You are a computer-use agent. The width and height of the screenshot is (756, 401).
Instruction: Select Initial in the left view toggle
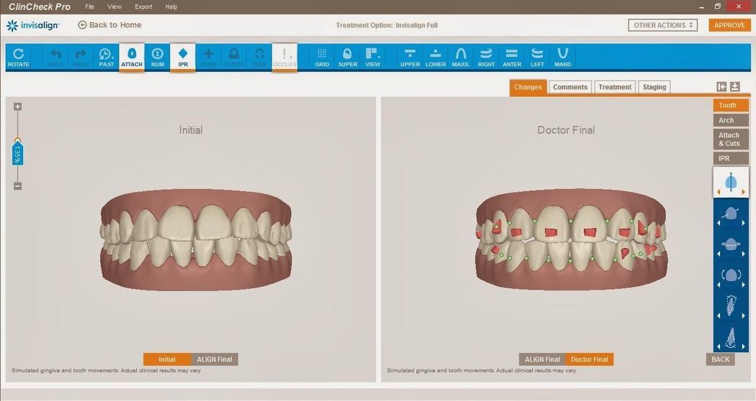pos(167,359)
